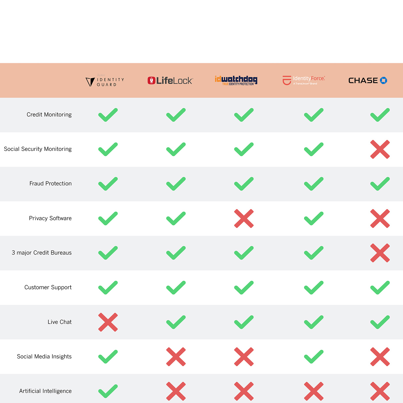Screen dimensions: 403x403
Task: Click the IdentityForce logo
Action: pos(304,80)
